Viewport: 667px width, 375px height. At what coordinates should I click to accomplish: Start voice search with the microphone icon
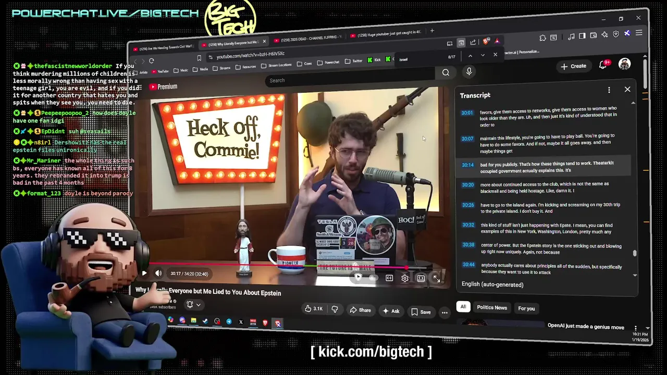click(469, 72)
